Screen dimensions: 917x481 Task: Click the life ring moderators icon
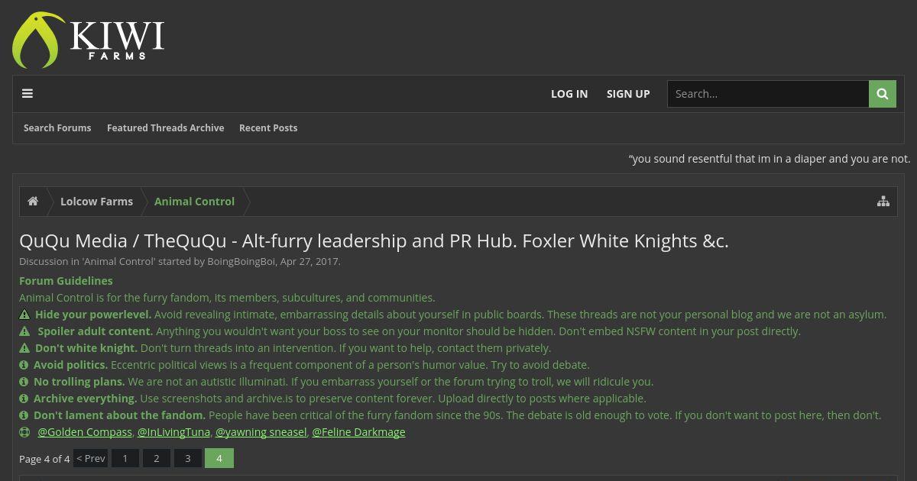[24, 432]
